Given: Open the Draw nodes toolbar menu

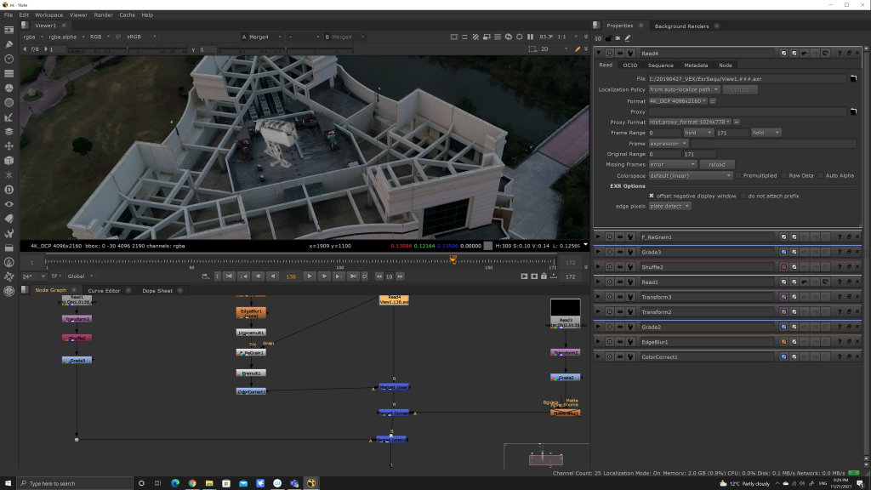Looking at the screenshot, I should tap(9, 44).
